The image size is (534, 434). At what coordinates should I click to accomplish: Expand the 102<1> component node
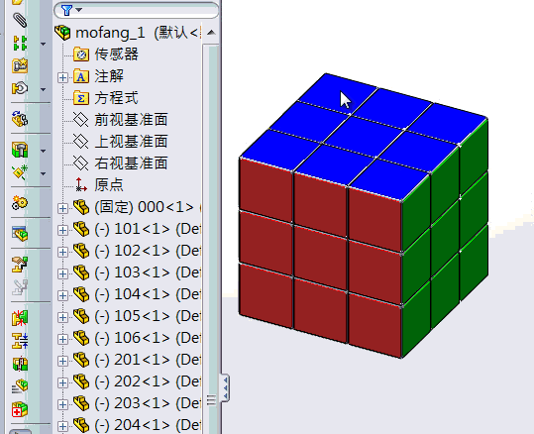click(x=62, y=252)
